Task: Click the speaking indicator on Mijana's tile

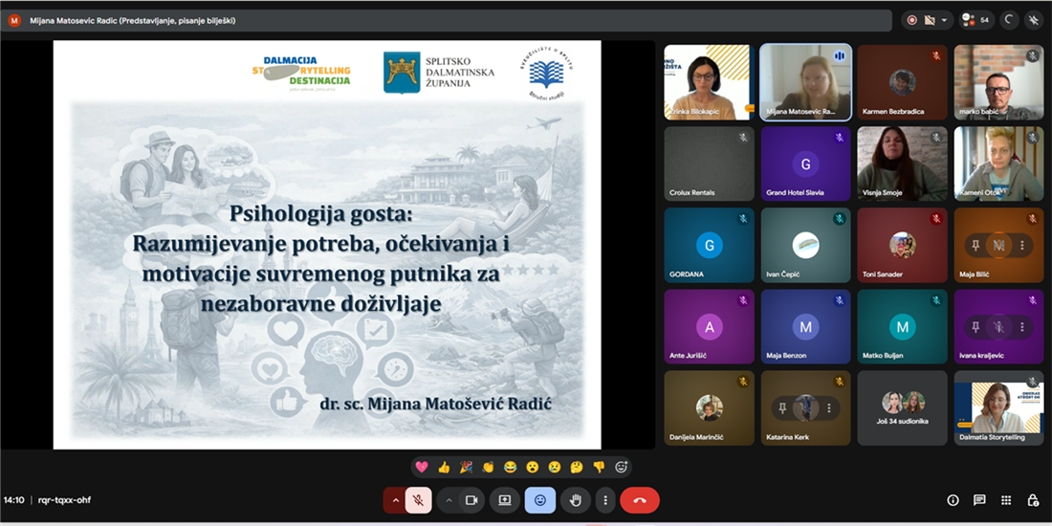Action: click(839, 56)
